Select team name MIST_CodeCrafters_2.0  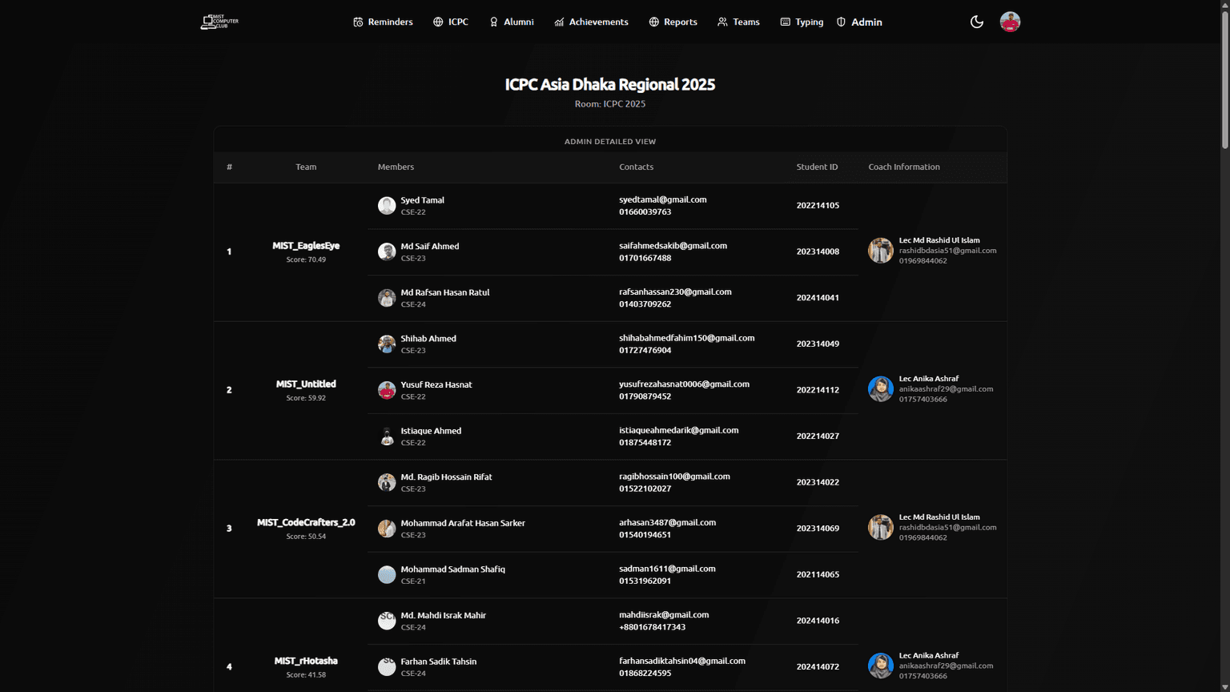306,522
